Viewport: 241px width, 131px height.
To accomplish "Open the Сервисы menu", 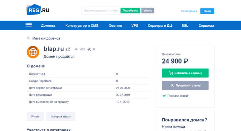I will point(206,26).
